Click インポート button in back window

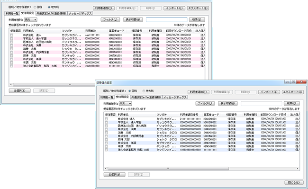(174, 8)
